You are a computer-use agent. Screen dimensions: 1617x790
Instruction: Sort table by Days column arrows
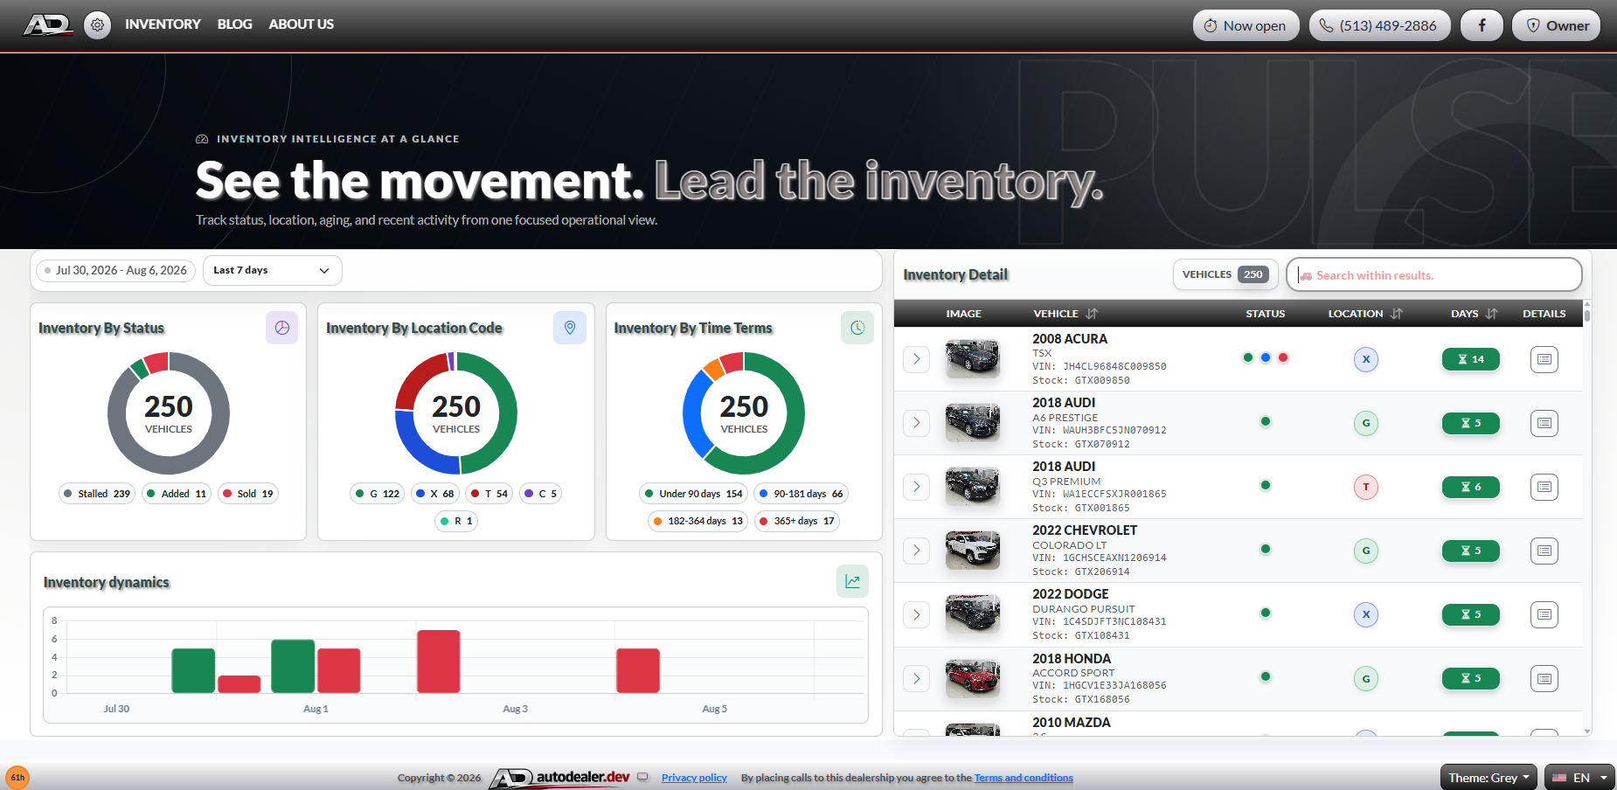point(1492,314)
